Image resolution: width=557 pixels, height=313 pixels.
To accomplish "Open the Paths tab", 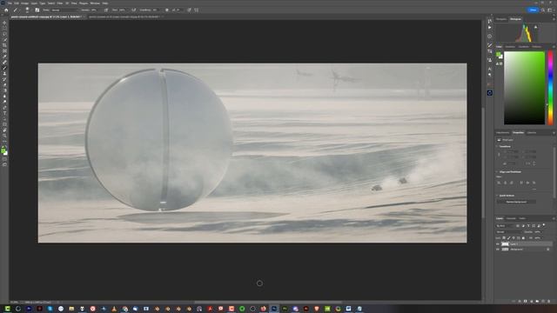I will point(522,218).
